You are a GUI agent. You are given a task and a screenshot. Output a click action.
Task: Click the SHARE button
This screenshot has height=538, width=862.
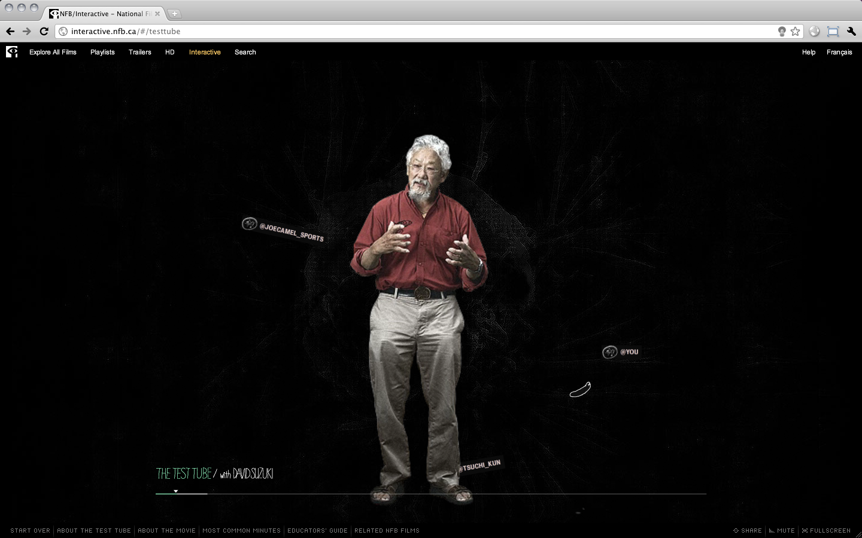tap(748, 530)
